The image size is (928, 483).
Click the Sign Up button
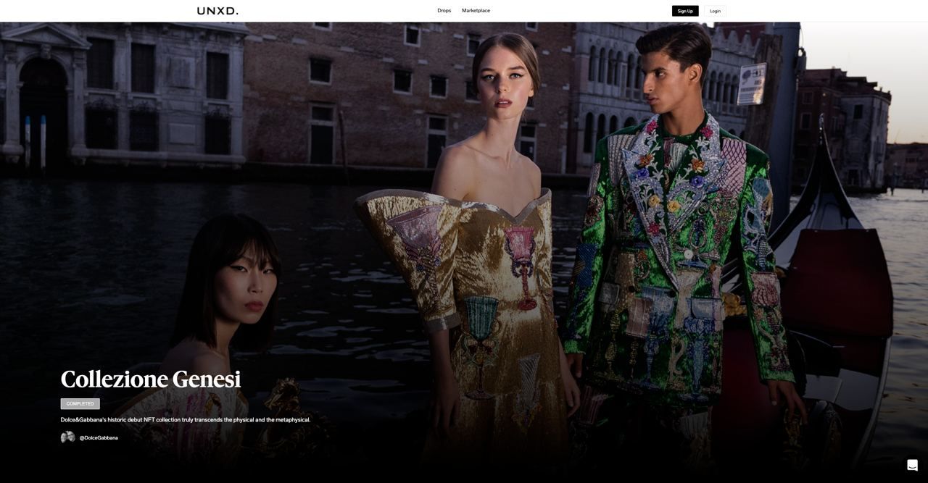coord(685,11)
